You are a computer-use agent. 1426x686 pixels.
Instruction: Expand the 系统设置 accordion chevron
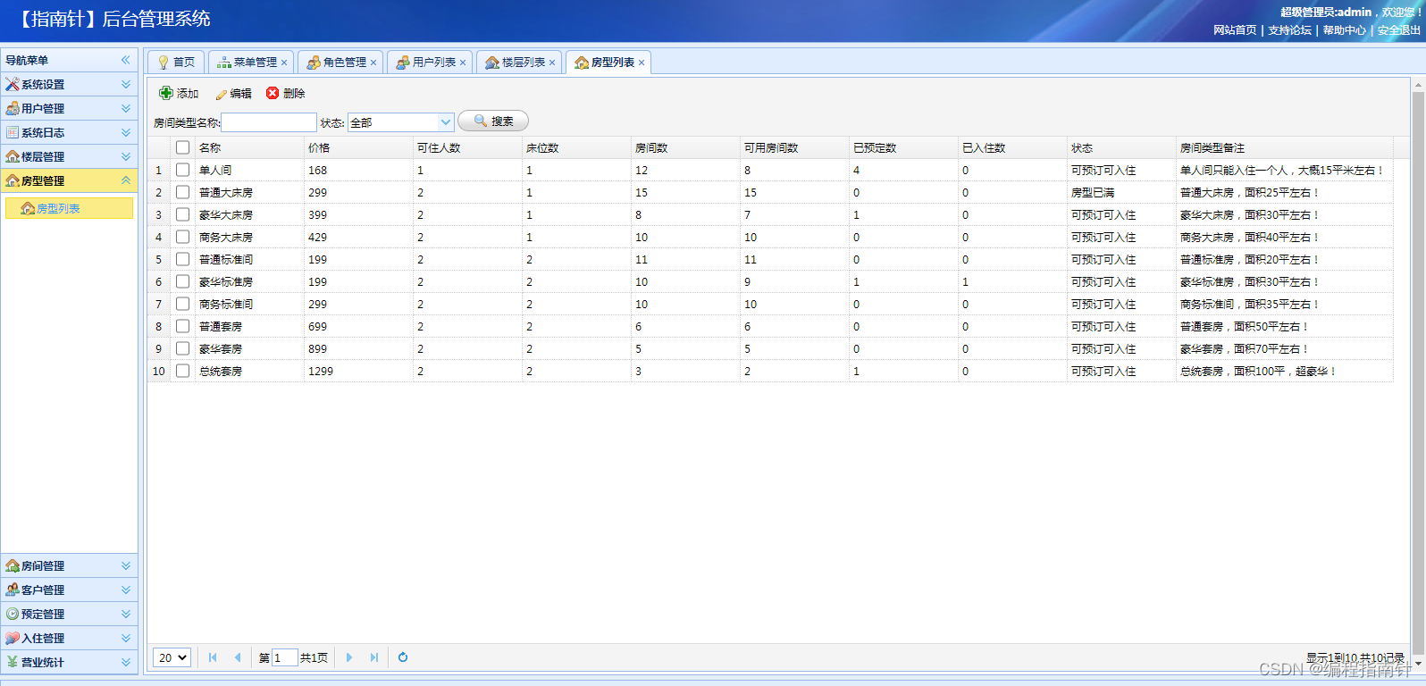(x=126, y=84)
